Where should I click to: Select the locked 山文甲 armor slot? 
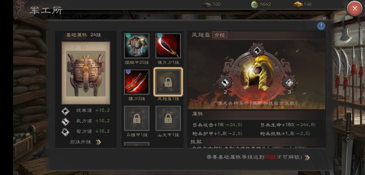coord(168,118)
